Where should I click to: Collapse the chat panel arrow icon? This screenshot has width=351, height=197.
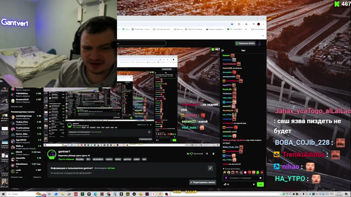222,50
